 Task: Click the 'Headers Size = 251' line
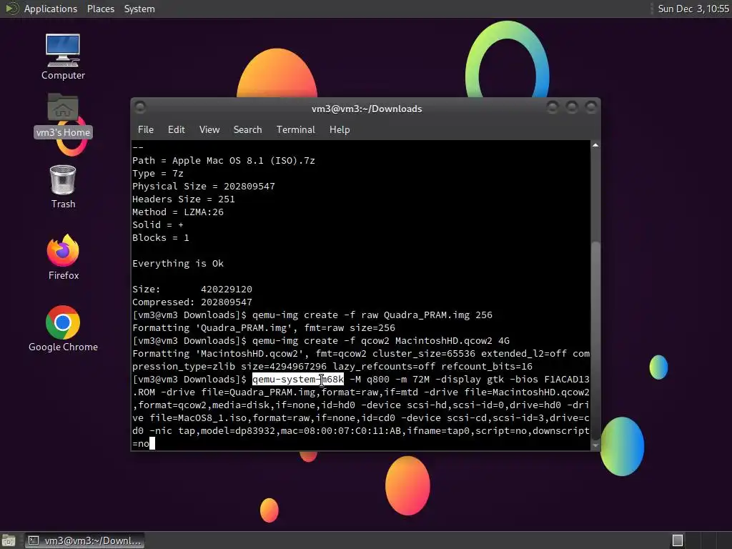(x=184, y=199)
